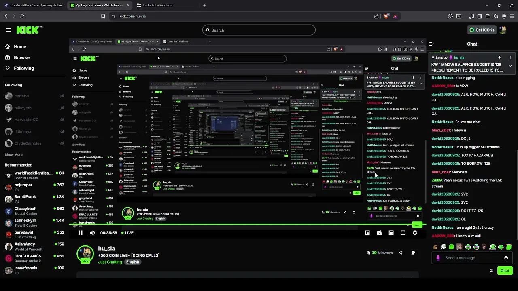The height and width of the screenshot is (291, 518).
Task: Open ClydeGambles followed channel
Action: [34, 143]
